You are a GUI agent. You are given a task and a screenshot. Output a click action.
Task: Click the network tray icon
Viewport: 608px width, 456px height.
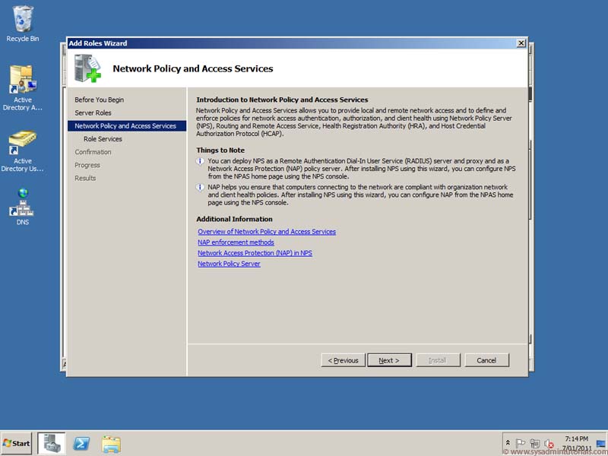click(x=535, y=443)
